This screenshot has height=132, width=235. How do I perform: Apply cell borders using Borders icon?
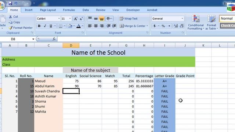pos(61,26)
